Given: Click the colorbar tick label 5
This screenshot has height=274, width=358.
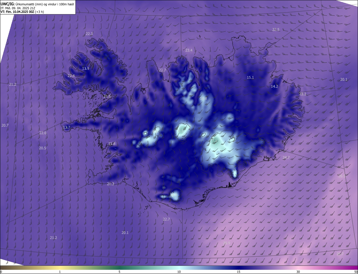Looking at the screenshot, I should pos(119,272).
